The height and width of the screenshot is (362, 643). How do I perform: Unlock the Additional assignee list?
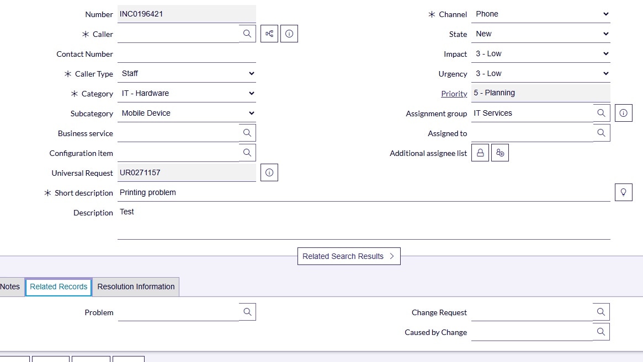pos(480,153)
